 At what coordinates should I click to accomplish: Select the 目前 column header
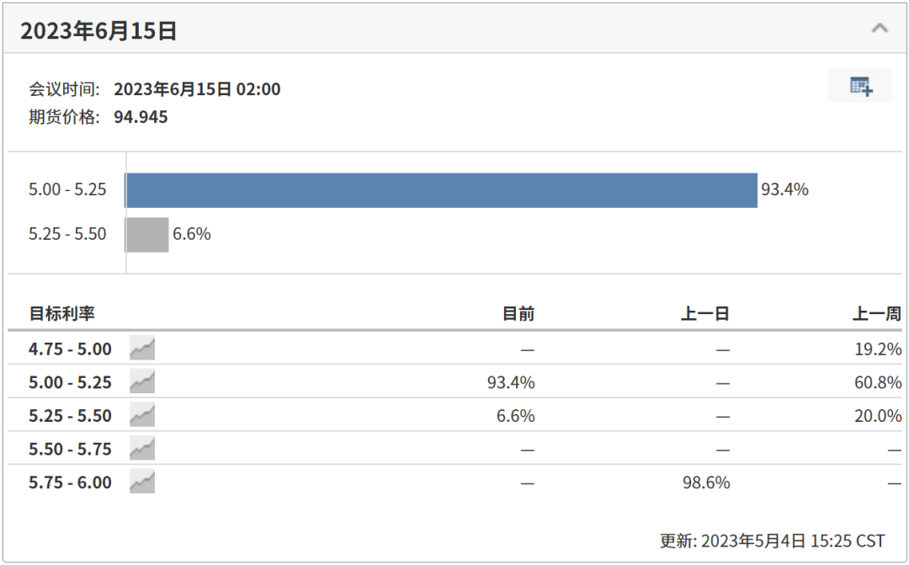518,314
